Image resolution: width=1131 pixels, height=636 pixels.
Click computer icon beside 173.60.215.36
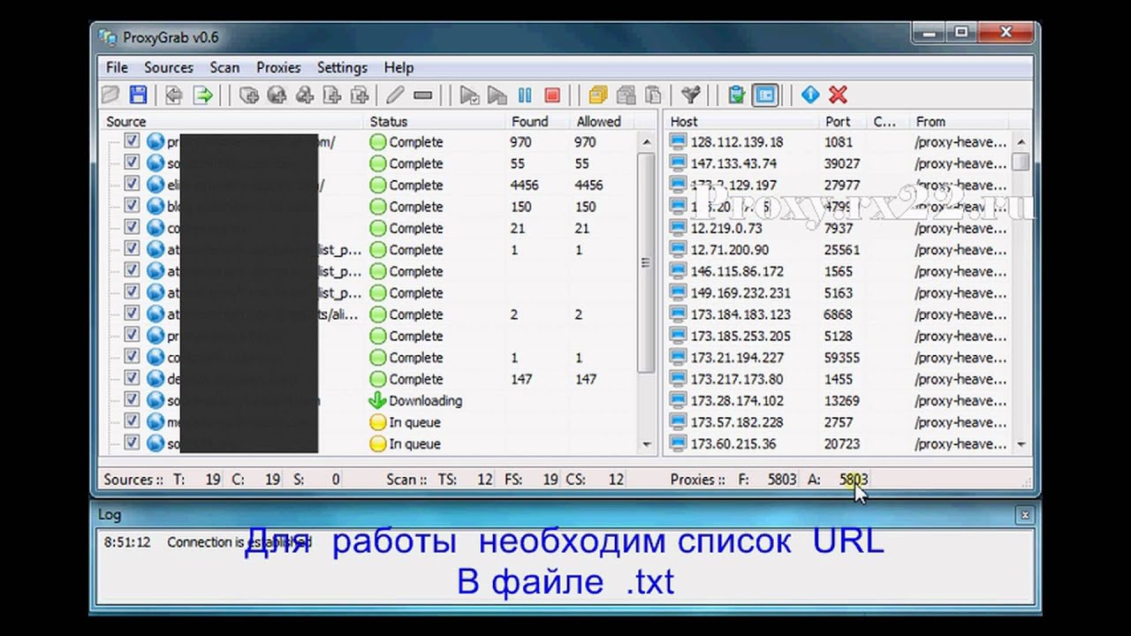pyautogui.click(x=678, y=443)
